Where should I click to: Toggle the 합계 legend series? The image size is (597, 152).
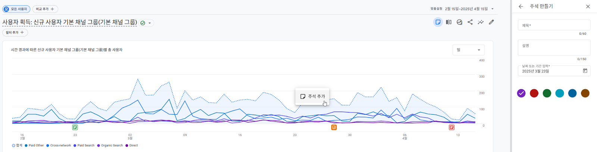(17, 146)
